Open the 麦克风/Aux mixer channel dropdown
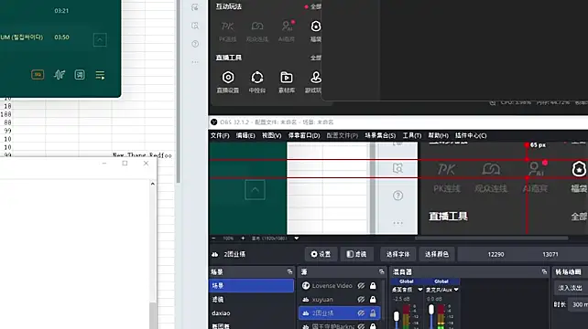 [x=456, y=290]
